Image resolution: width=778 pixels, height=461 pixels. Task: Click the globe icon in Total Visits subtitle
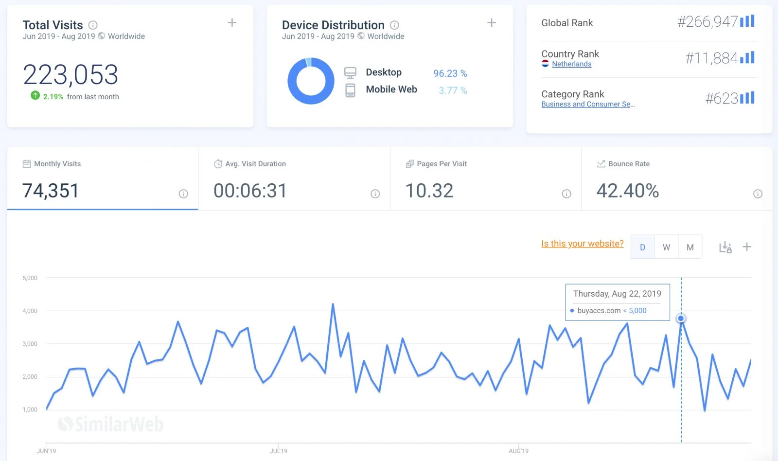[x=102, y=36]
